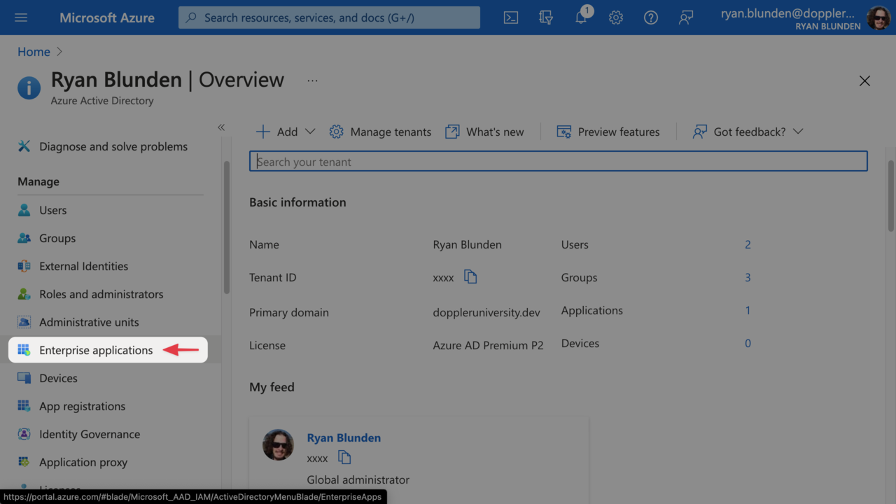Open App registrations
This screenshot has height=504, width=896.
coord(83,406)
